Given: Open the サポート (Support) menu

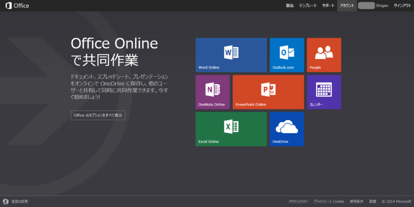Looking at the screenshot, I should click(328, 6).
